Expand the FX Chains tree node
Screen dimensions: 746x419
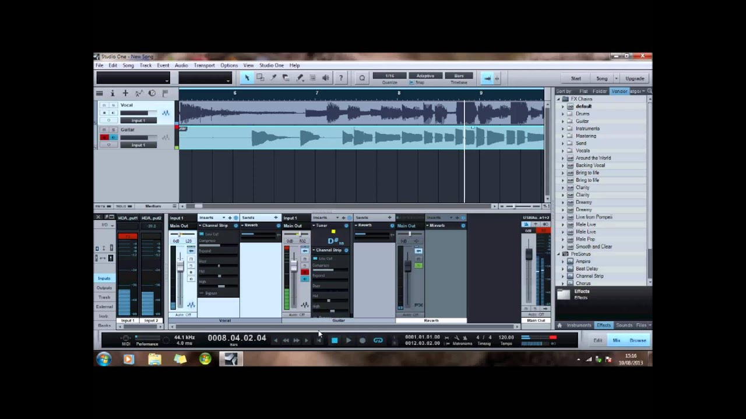coord(558,100)
